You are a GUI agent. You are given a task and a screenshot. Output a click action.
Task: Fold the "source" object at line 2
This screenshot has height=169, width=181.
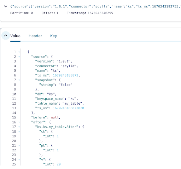[x=19, y=57]
